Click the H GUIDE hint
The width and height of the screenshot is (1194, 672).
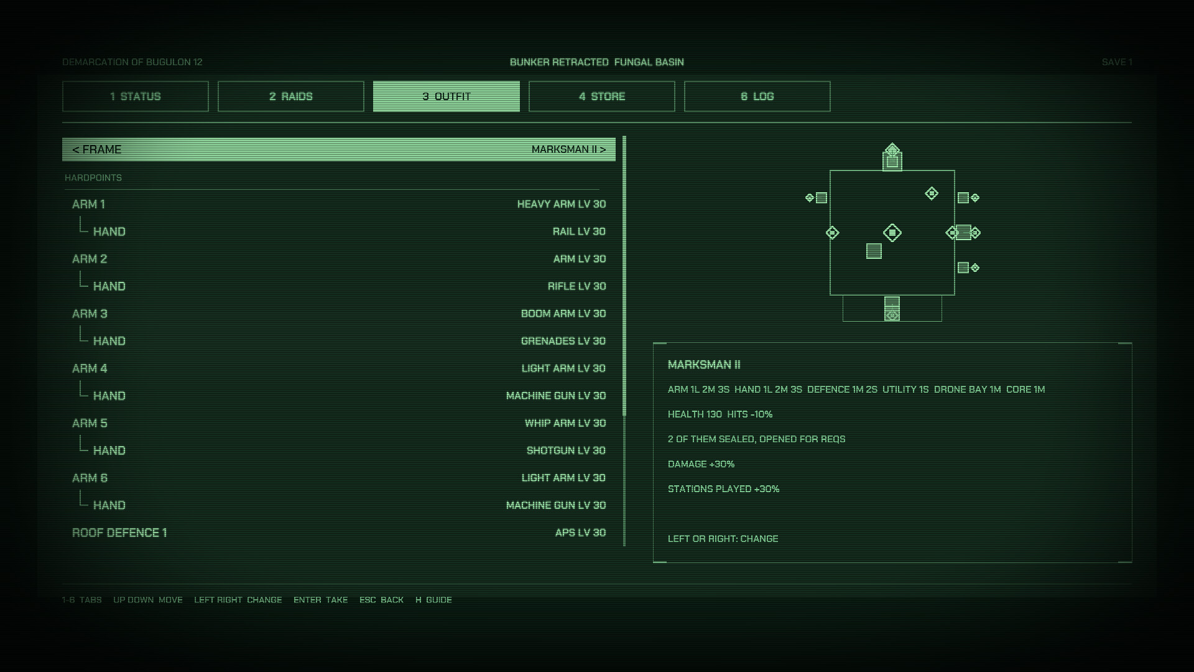pyautogui.click(x=433, y=600)
